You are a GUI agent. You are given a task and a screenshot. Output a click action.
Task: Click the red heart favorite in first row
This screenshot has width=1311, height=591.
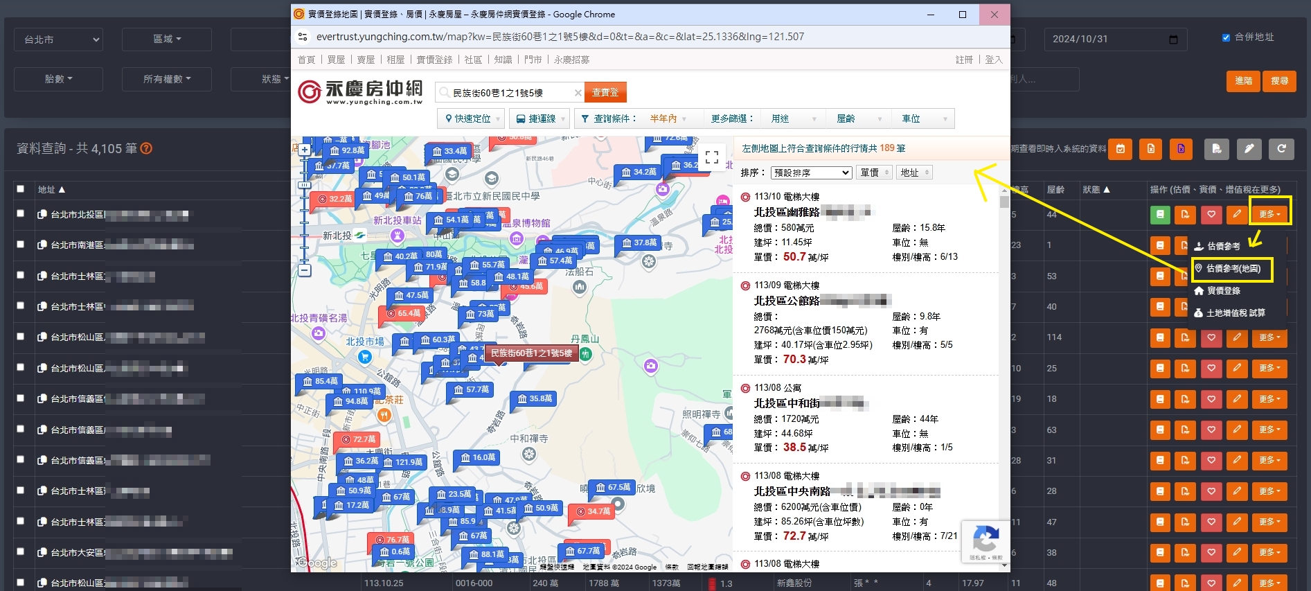pyautogui.click(x=1211, y=215)
